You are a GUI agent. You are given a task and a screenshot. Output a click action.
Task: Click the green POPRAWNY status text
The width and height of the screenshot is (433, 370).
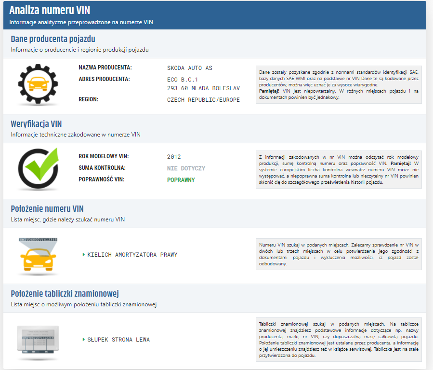click(x=181, y=180)
